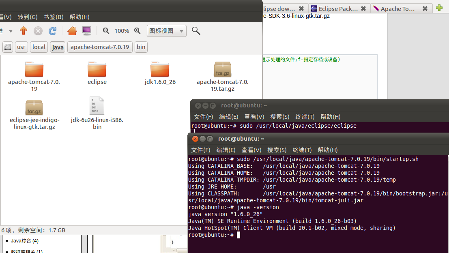Select the jdk1.6.0_26 folder icon
This screenshot has width=449, height=253.
click(x=160, y=69)
